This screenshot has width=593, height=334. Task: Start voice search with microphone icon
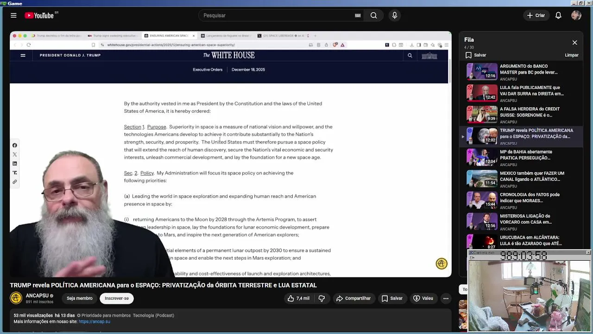(x=395, y=15)
